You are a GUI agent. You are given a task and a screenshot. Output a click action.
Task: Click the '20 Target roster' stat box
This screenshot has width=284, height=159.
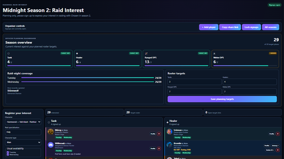pyautogui.click(x=163, y=112)
